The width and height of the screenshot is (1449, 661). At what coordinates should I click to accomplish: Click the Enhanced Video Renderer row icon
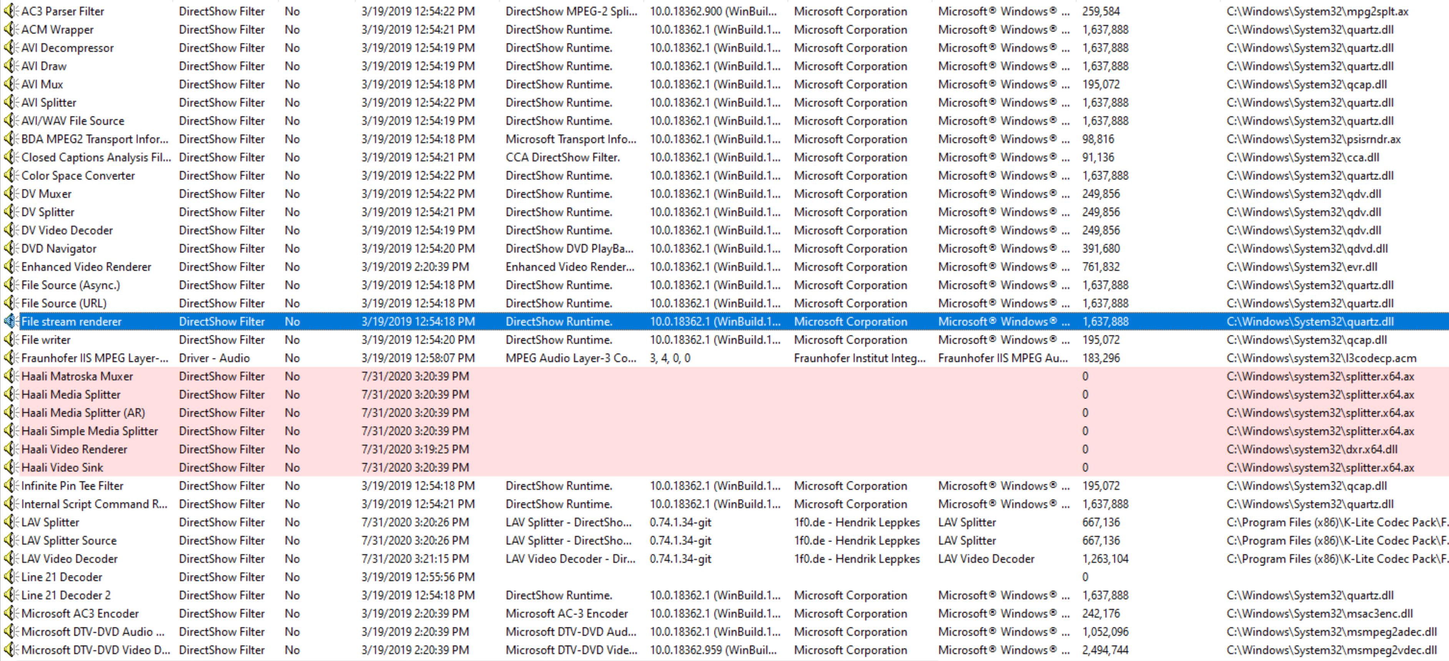click(10, 267)
